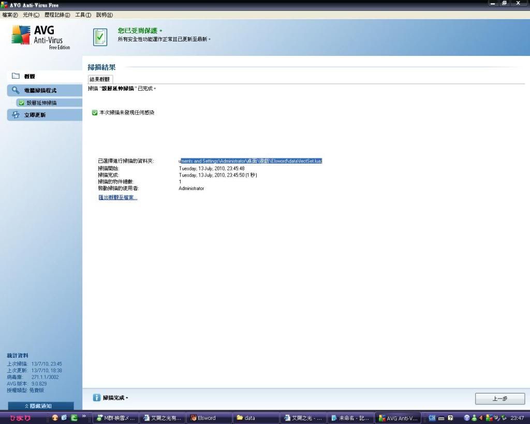Click the AVG Anti-V... taskbar button
The width and height of the screenshot is (530, 424).
click(x=398, y=418)
